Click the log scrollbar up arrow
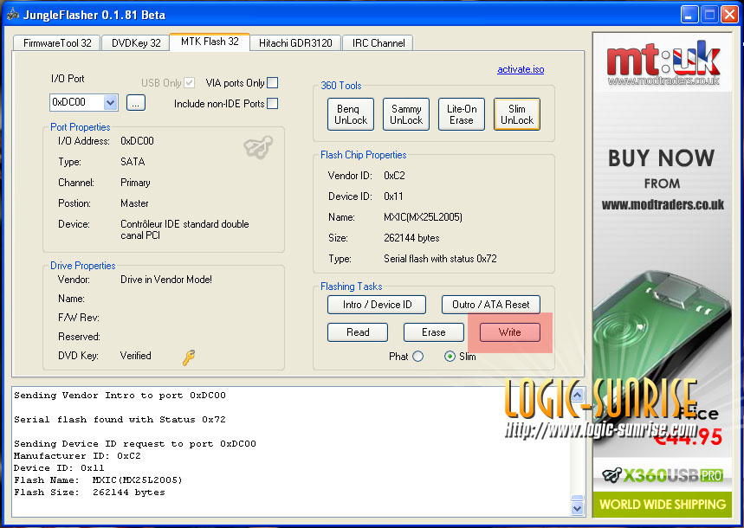This screenshot has height=528, width=744. click(577, 394)
